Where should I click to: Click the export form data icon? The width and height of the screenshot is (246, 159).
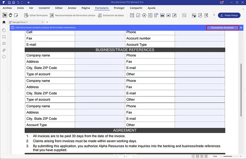coord(206,15)
